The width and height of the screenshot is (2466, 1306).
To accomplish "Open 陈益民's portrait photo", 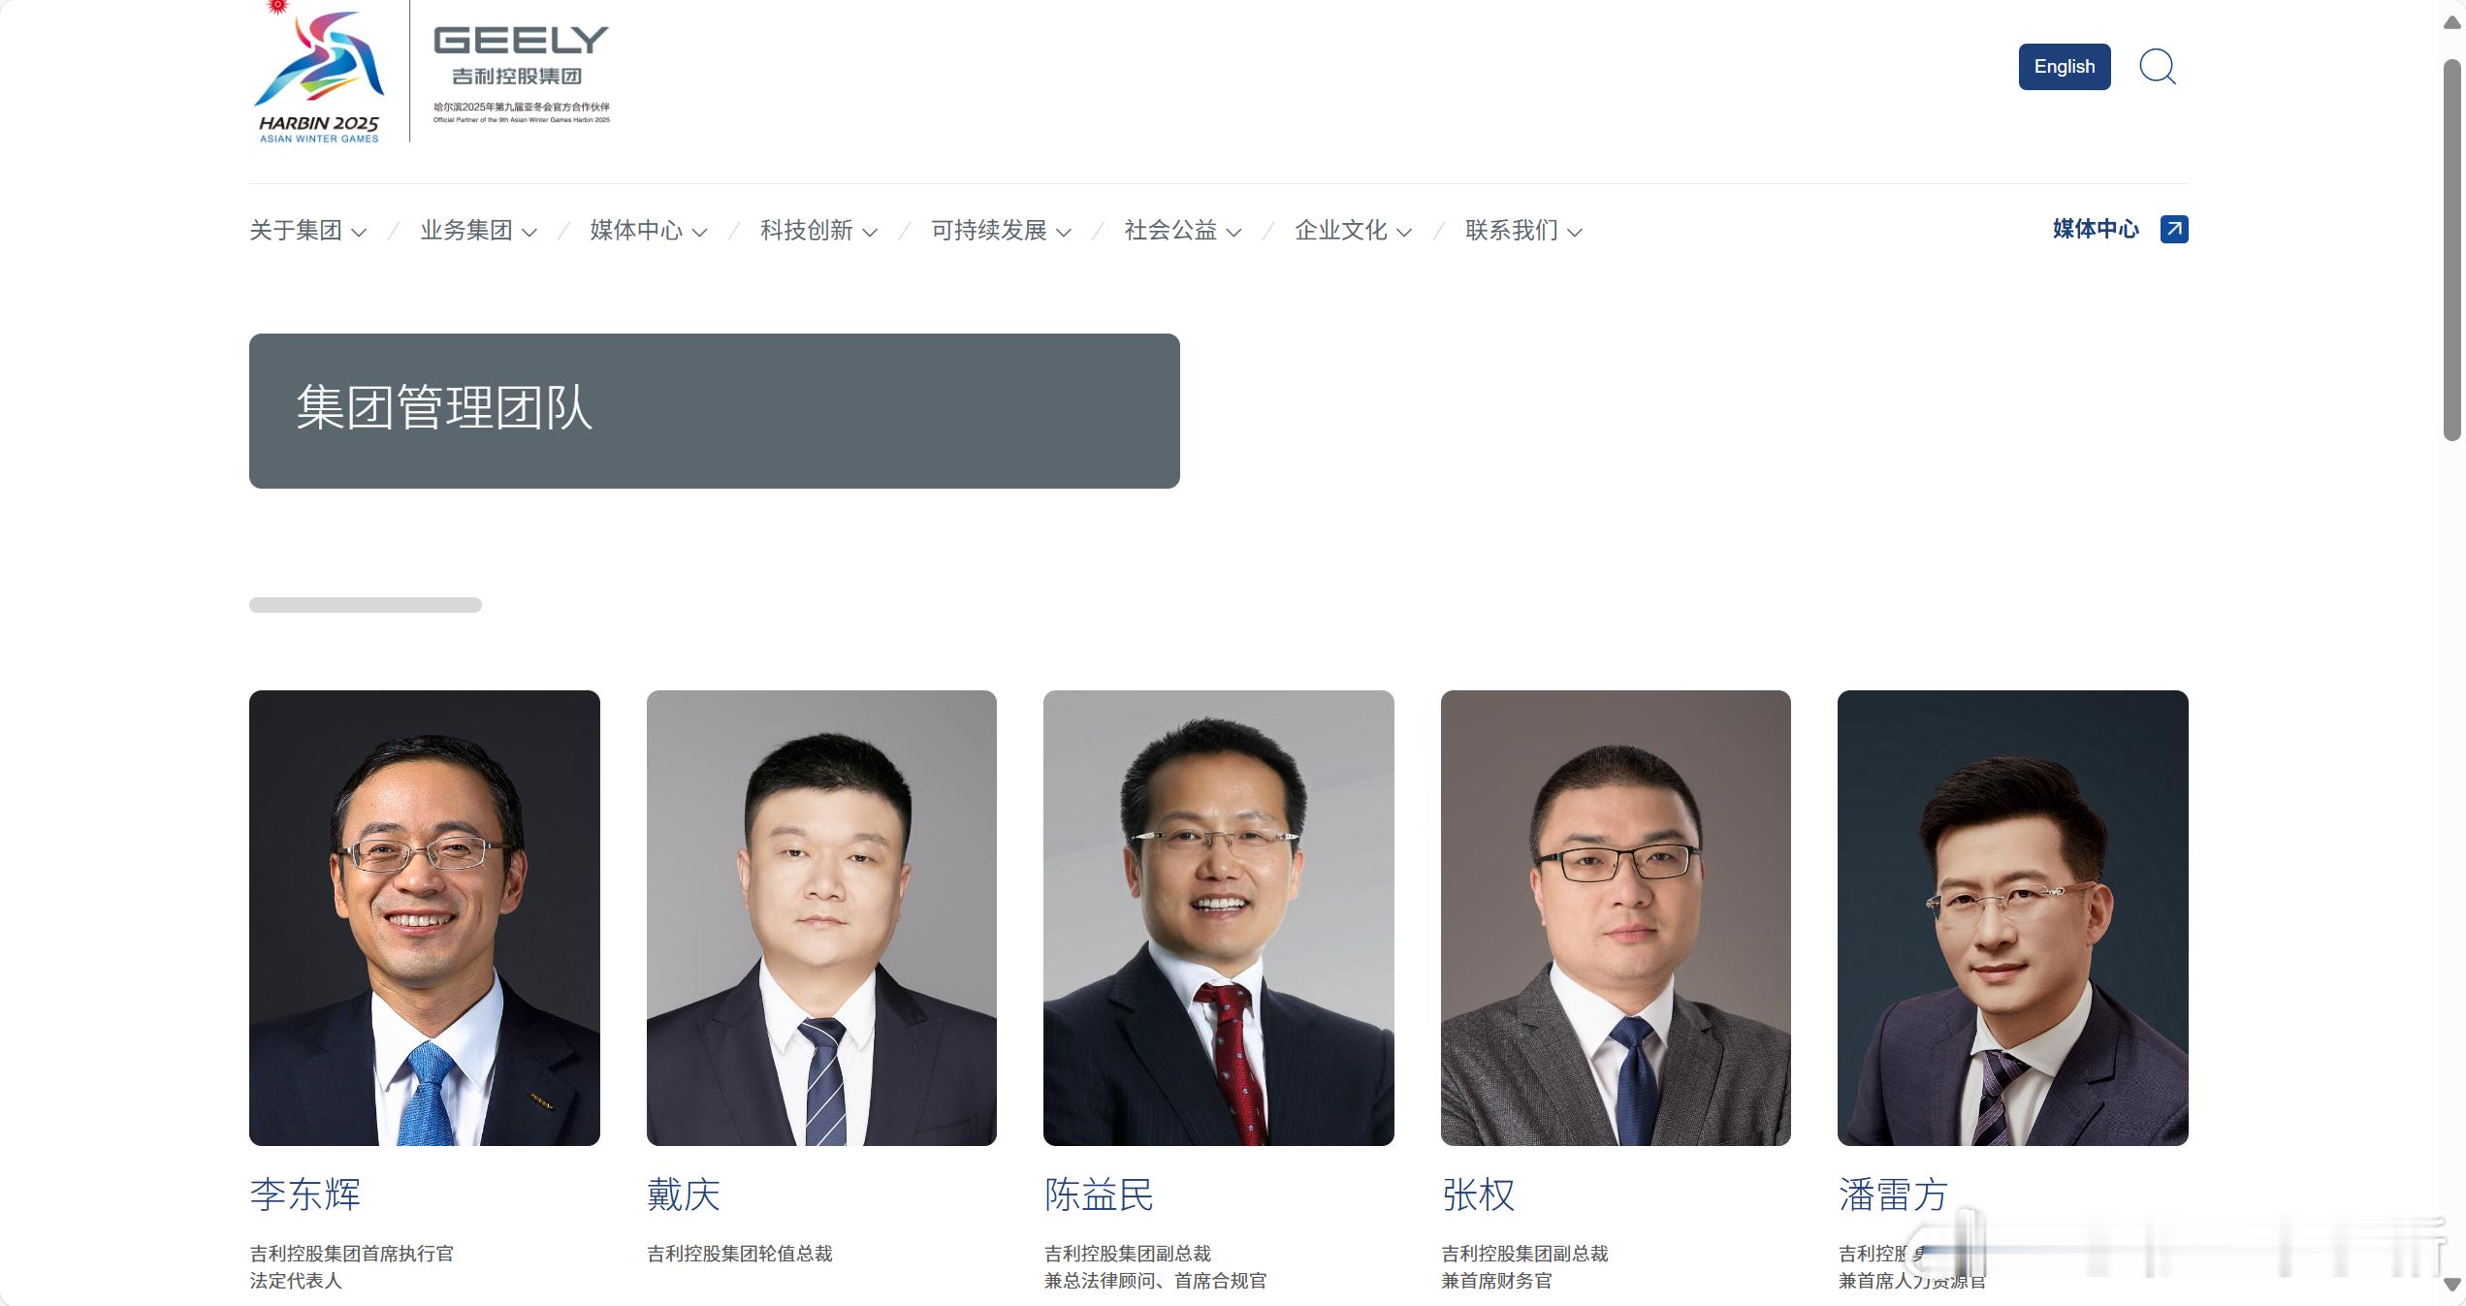I will click(x=1219, y=918).
